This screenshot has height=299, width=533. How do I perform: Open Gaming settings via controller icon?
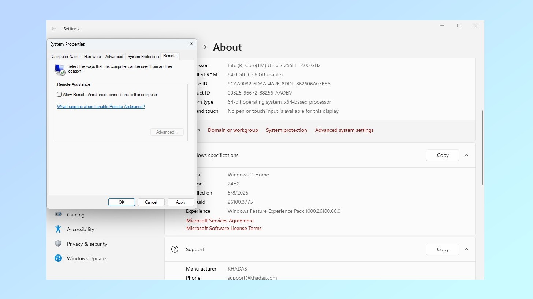pos(58,215)
